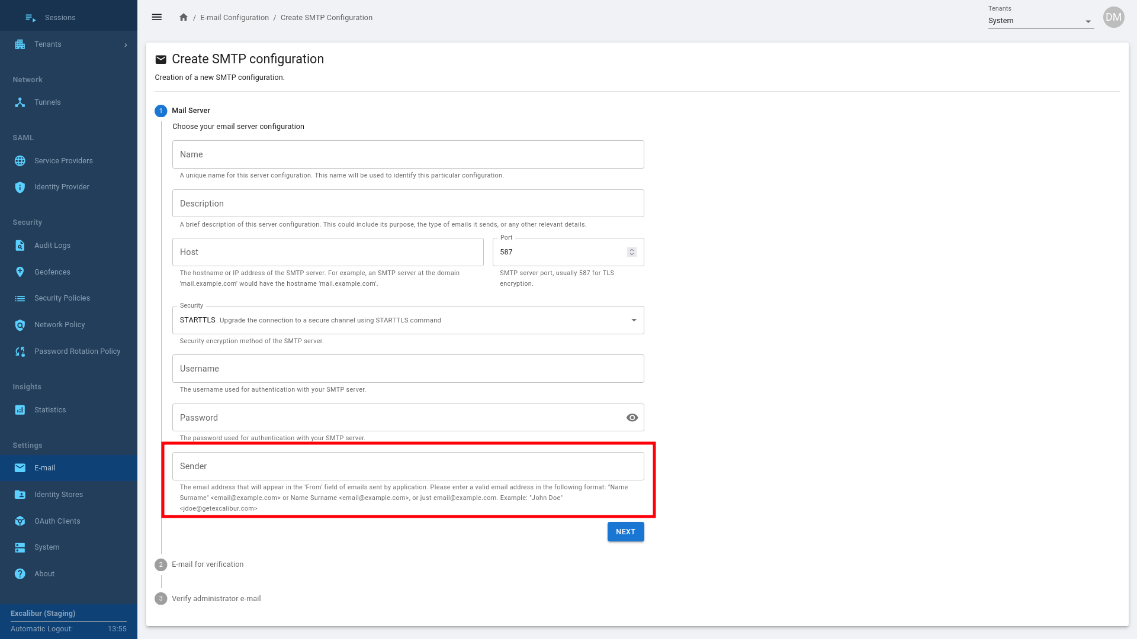
Task: Open the Security encryption STARTTLS dropdown
Action: coord(407,320)
